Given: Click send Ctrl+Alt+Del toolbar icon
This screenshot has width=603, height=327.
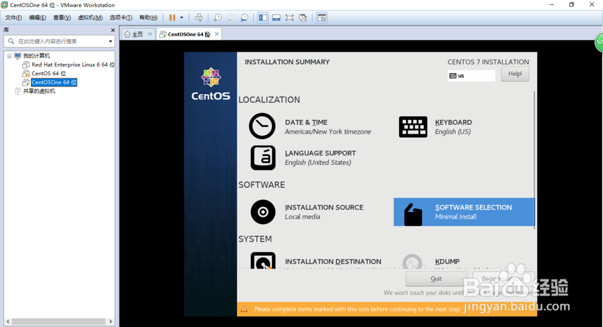Looking at the screenshot, I should [198, 17].
